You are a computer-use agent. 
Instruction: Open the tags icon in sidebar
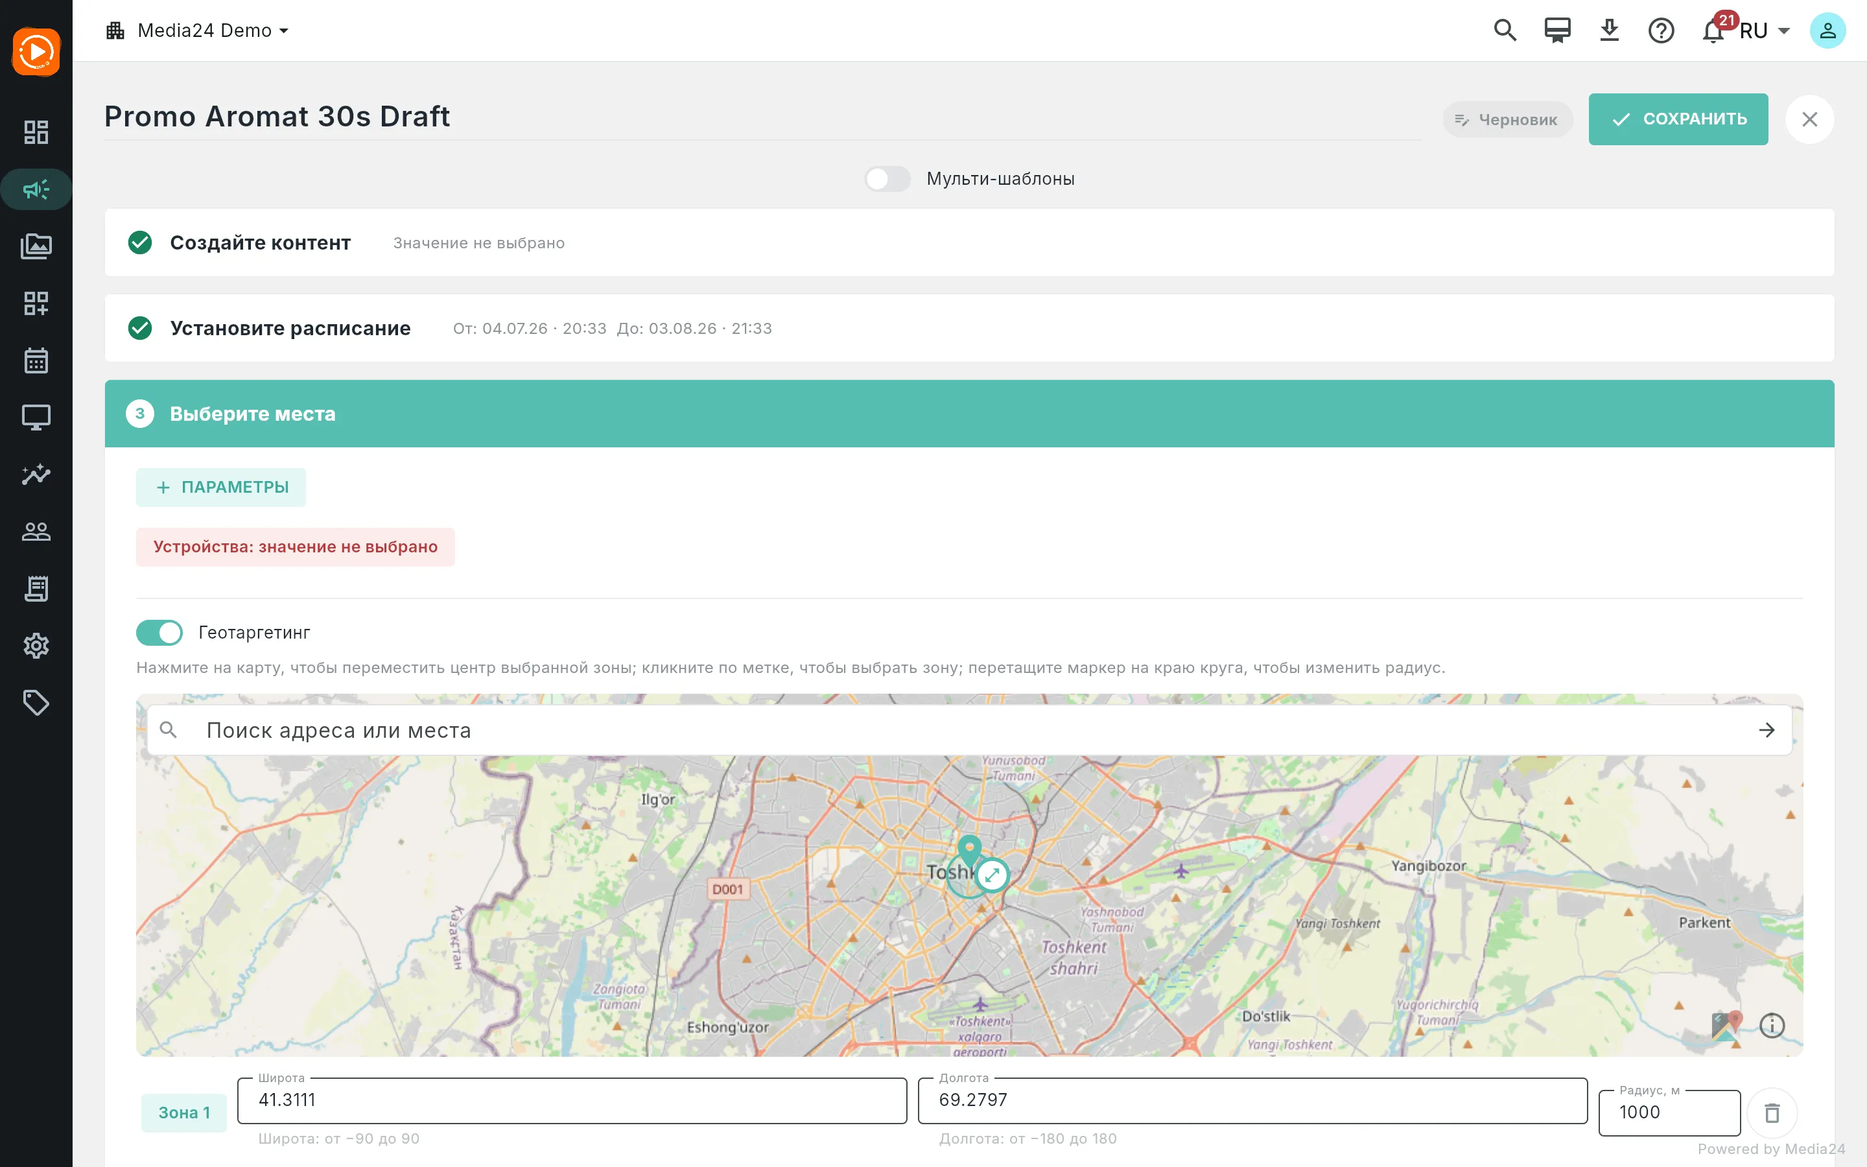pos(36,702)
